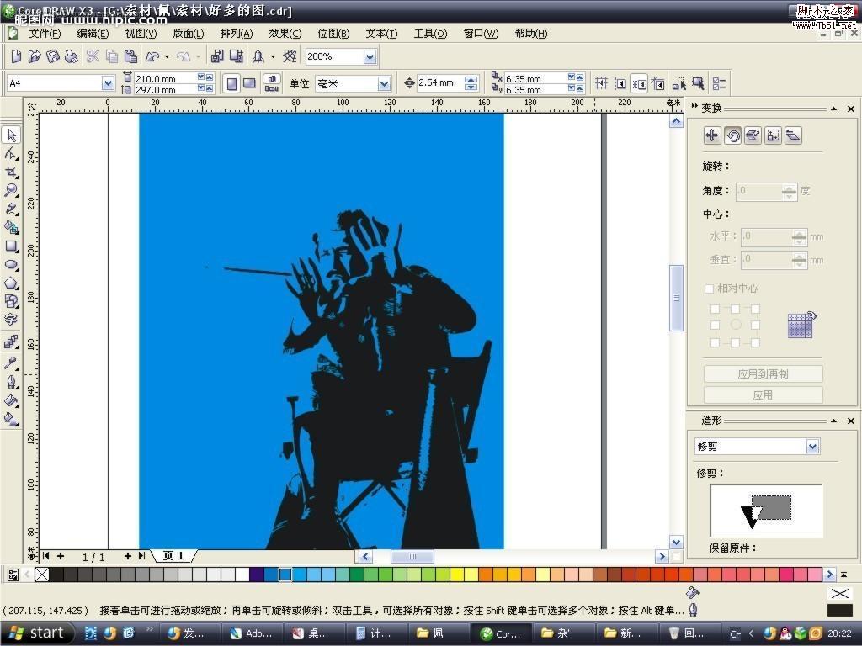Image resolution: width=862 pixels, height=646 pixels.
Task: Choose top-middle anchor point checkbox
Action: (x=735, y=309)
